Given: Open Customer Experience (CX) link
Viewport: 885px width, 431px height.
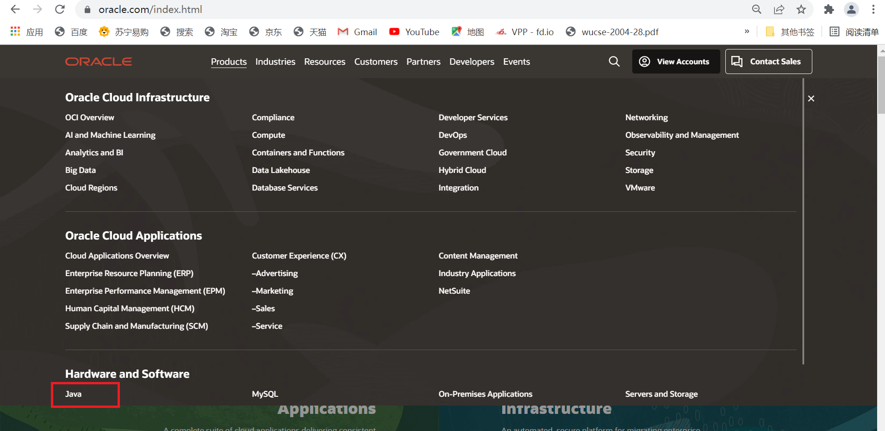Looking at the screenshot, I should [x=299, y=256].
